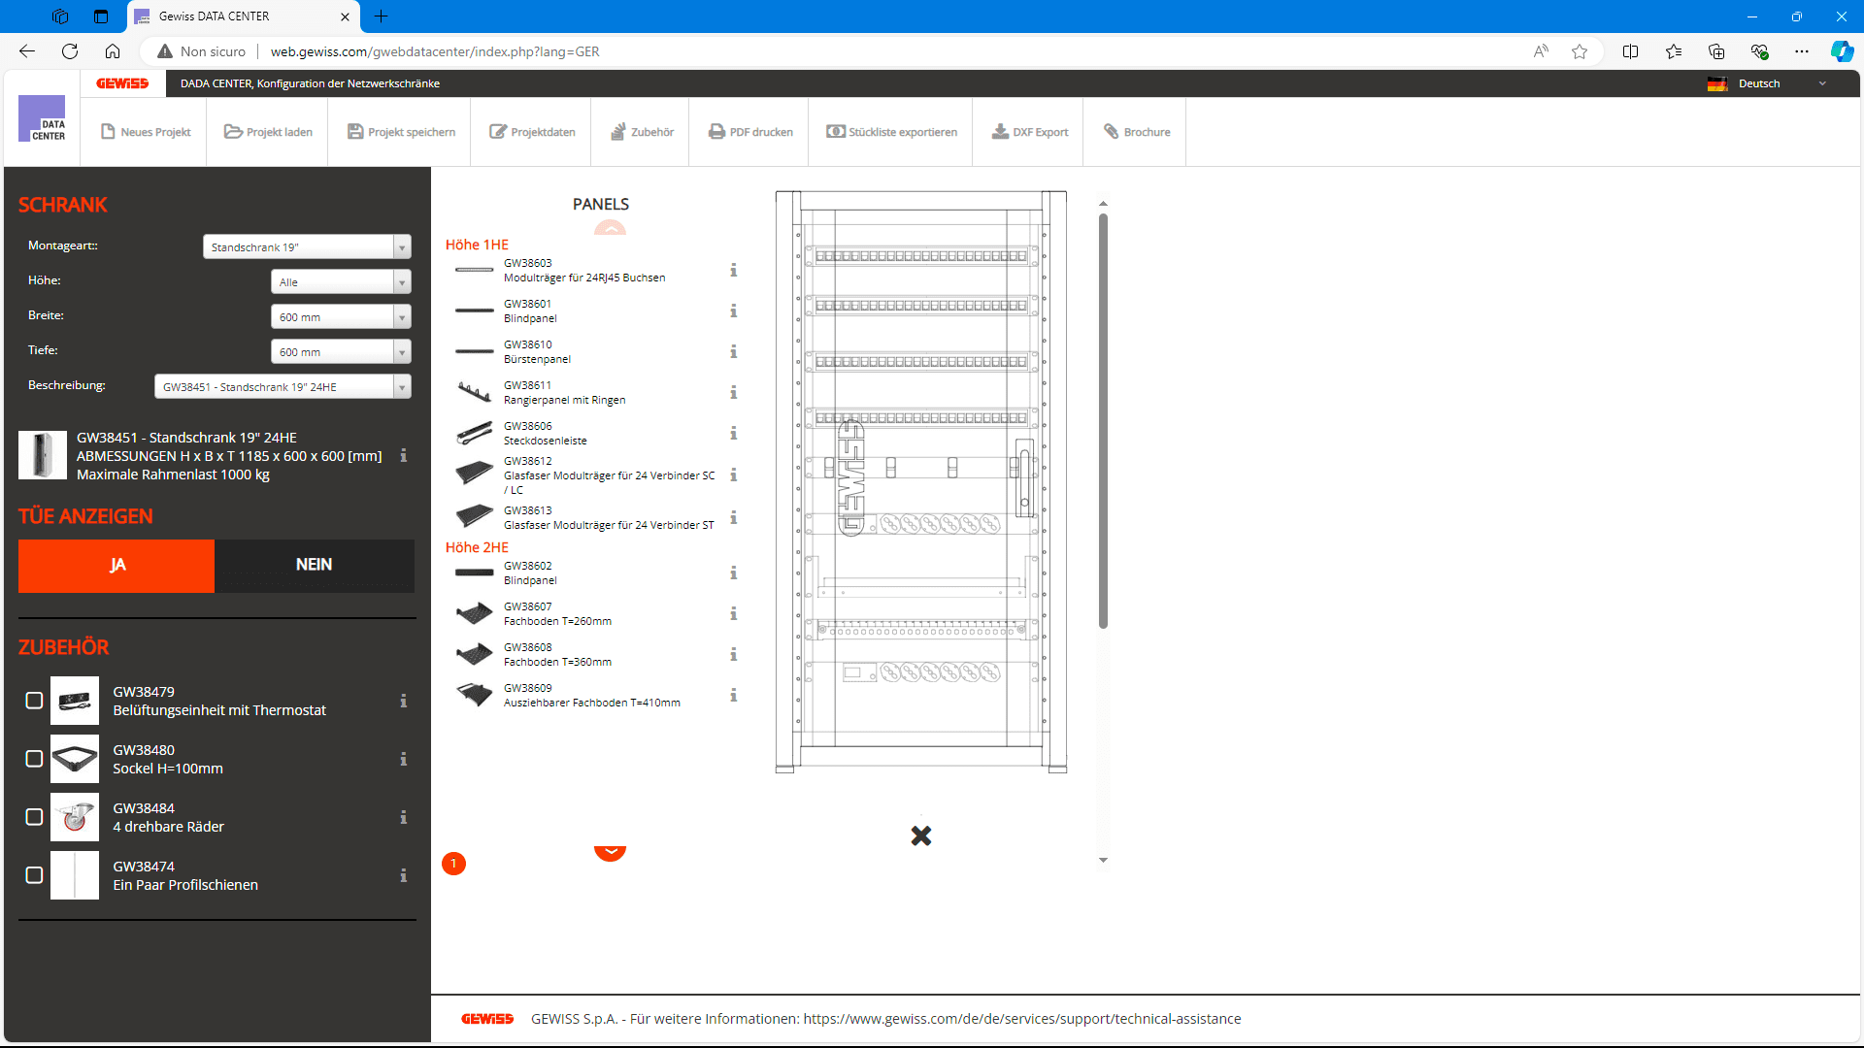Go back in browser history
Screen dimensions: 1864x1048
pyautogui.click(x=27, y=51)
